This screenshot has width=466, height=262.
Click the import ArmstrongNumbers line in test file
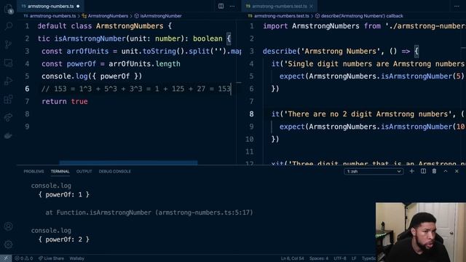click(x=364, y=26)
